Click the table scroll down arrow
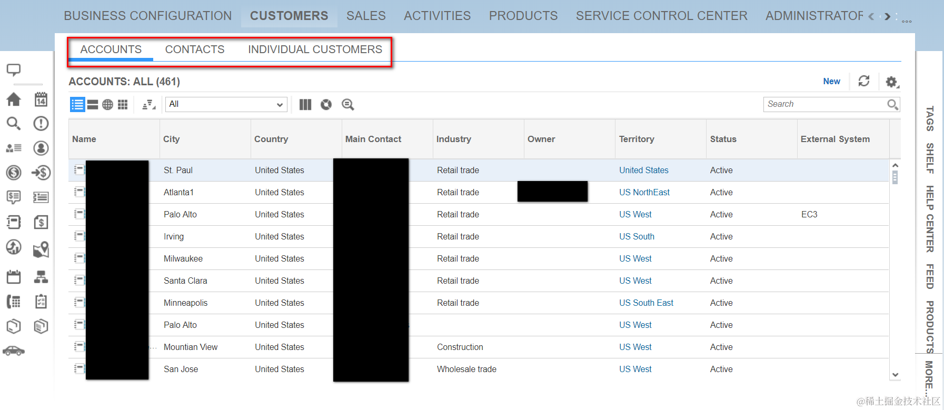The width and height of the screenshot is (944, 410). point(895,375)
